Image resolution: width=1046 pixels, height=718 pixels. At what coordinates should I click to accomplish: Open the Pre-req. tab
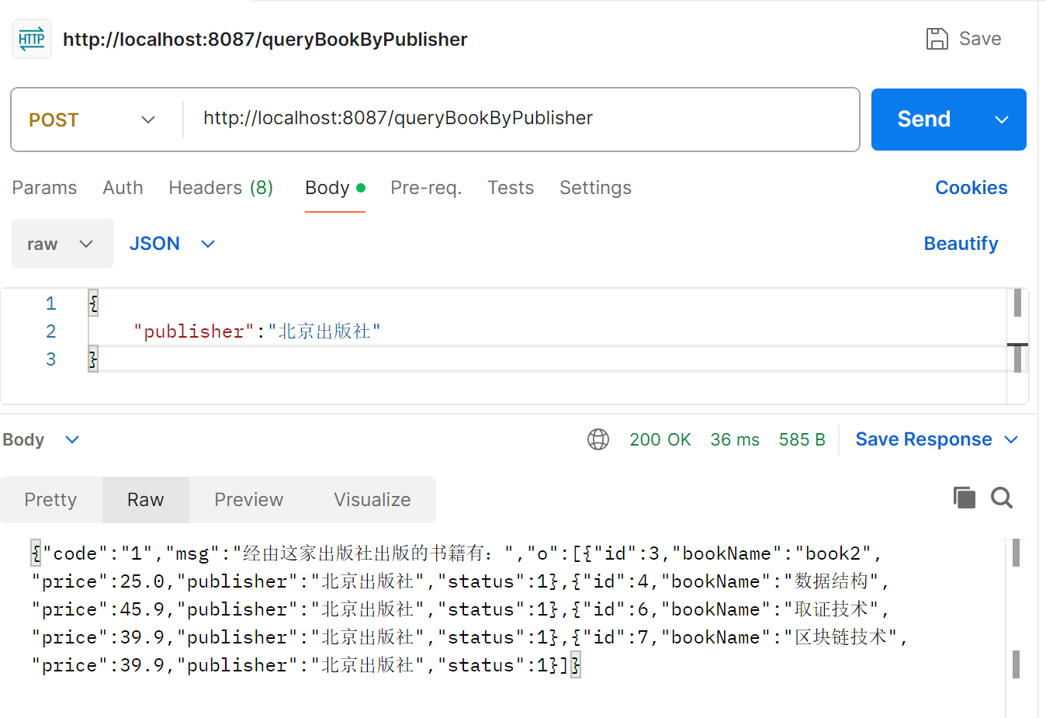tap(426, 188)
